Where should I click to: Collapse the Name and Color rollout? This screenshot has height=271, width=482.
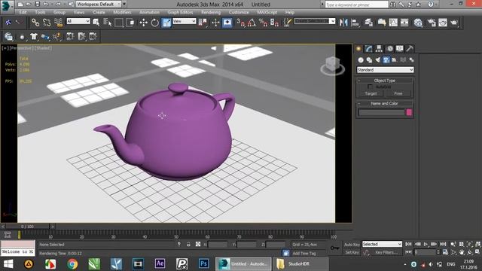tap(385, 104)
